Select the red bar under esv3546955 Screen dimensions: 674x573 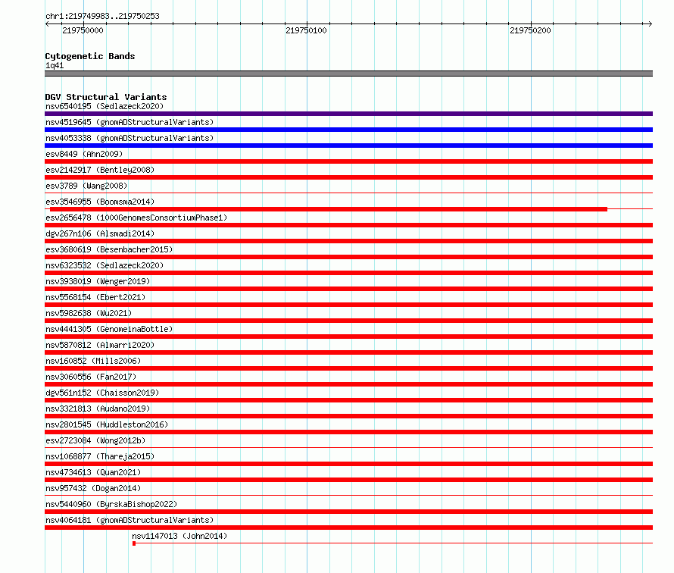point(329,209)
